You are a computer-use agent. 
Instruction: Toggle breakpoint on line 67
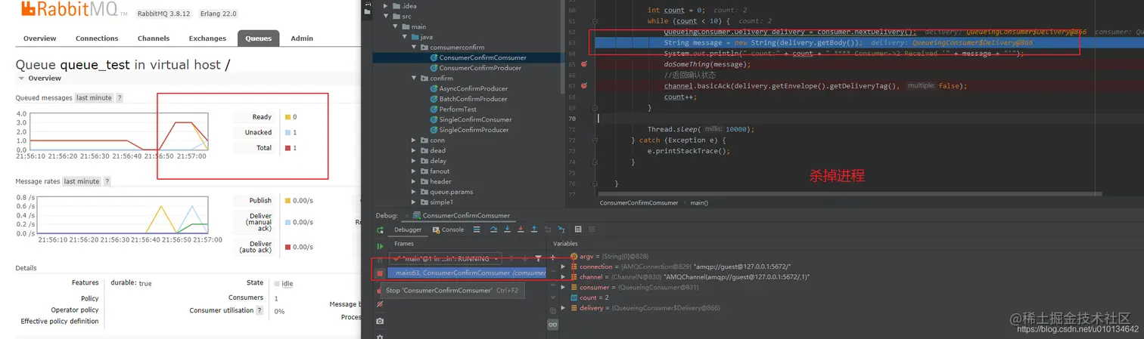pyautogui.click(x=584, y=86)
